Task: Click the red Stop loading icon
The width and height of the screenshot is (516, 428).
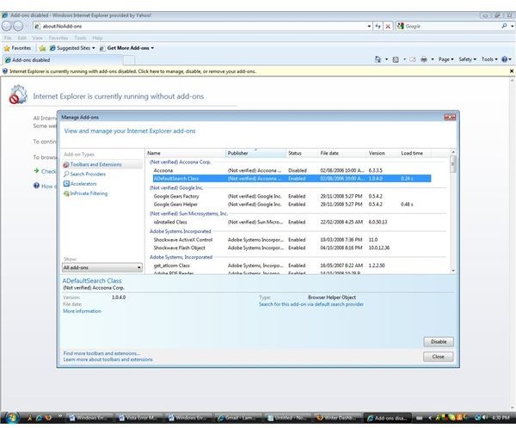Action: pos(388,27)
